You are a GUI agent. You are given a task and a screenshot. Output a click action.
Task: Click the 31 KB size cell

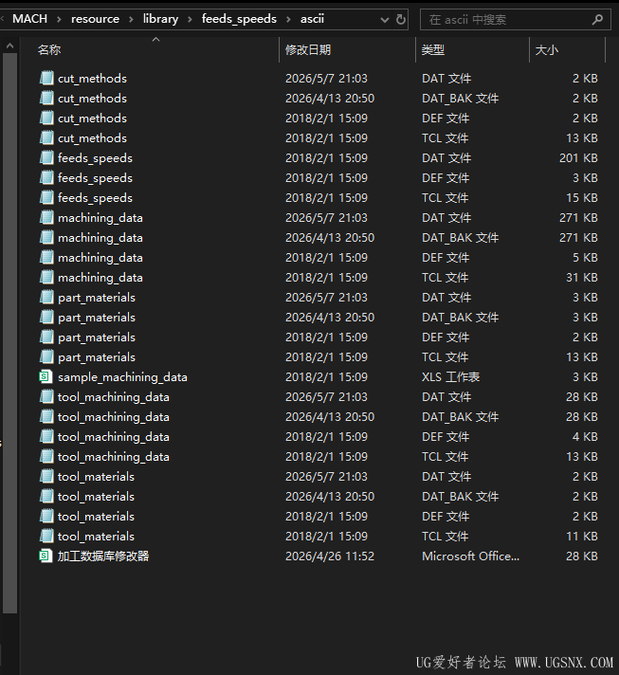pos(582,277)
